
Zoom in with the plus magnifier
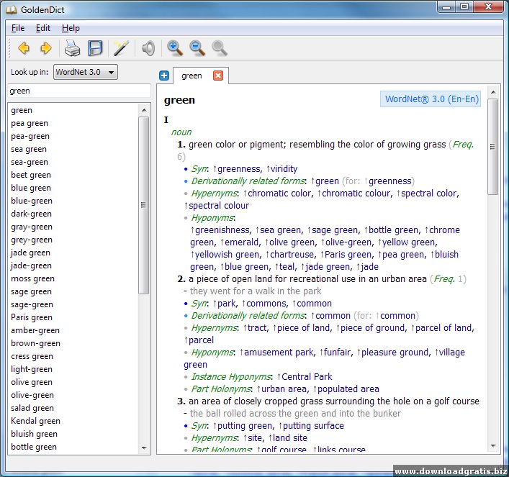(x=174, y=48)
